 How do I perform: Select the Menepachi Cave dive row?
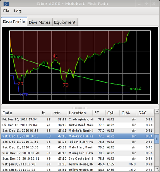point(77,153)
